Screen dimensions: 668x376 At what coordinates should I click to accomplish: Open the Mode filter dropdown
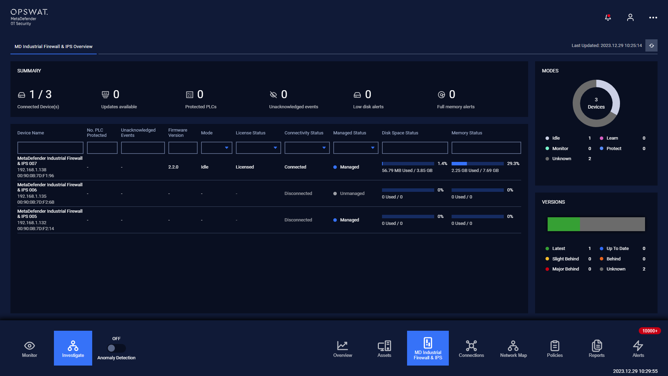pos(216,148)
